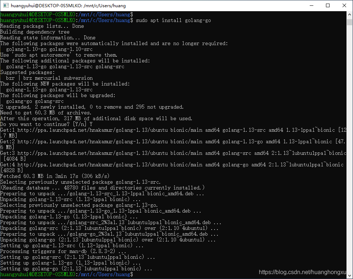Click 'Unpacking golang-1.13-go' line

click(x=69, y=217)
